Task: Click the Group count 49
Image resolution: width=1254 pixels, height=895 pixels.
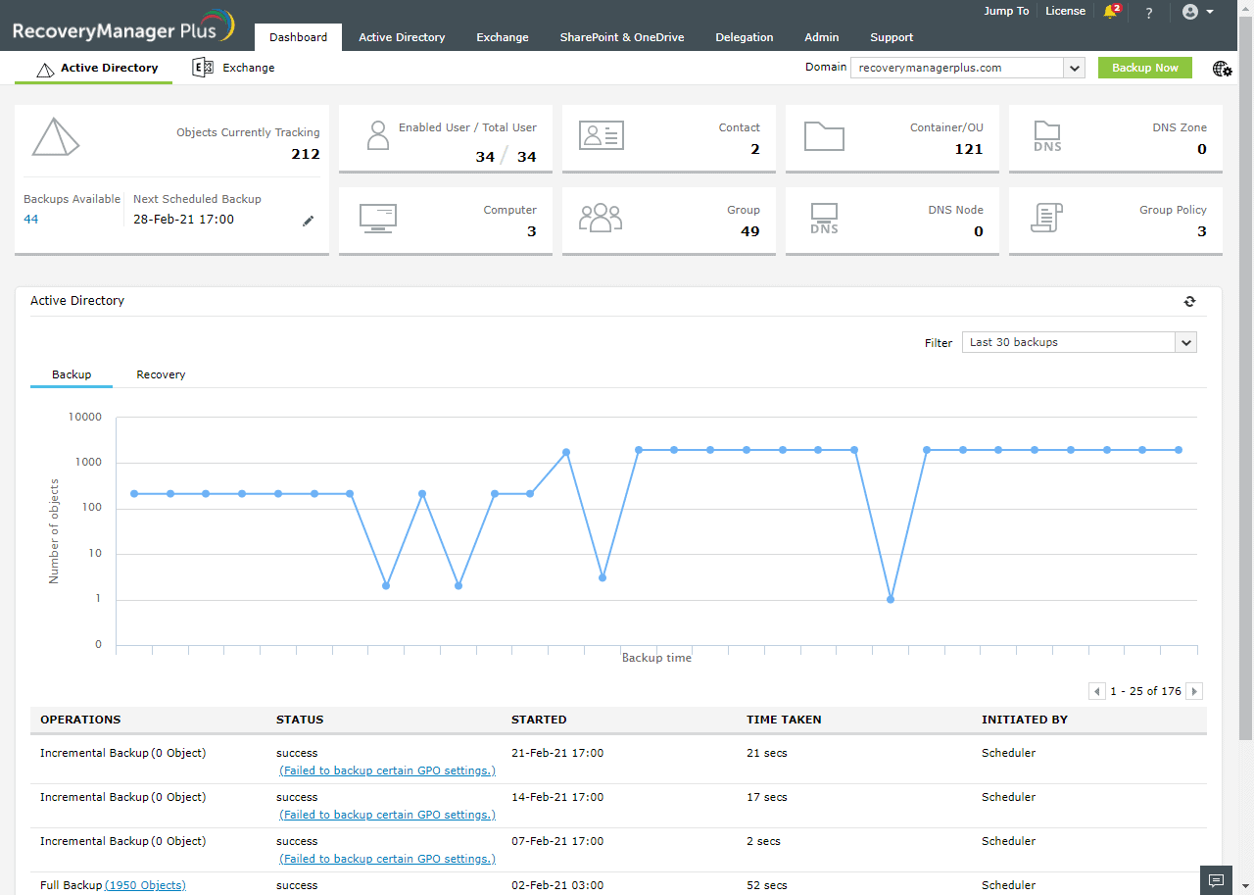Action: coord(750,231)
